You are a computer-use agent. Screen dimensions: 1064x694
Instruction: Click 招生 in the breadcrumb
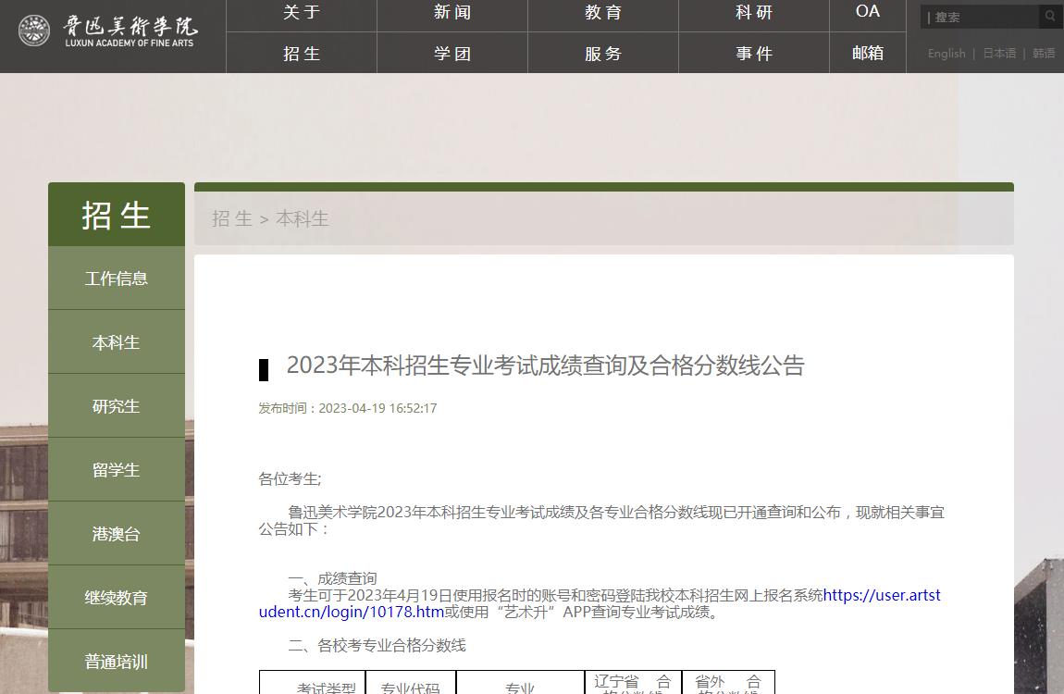tap(232, 218)
